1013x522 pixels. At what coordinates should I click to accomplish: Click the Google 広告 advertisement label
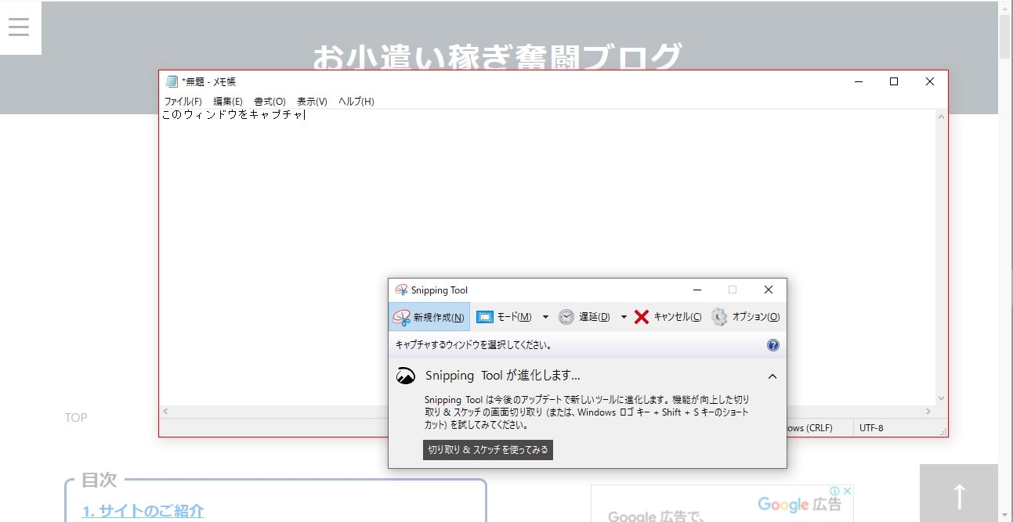(x=799, y=505)
